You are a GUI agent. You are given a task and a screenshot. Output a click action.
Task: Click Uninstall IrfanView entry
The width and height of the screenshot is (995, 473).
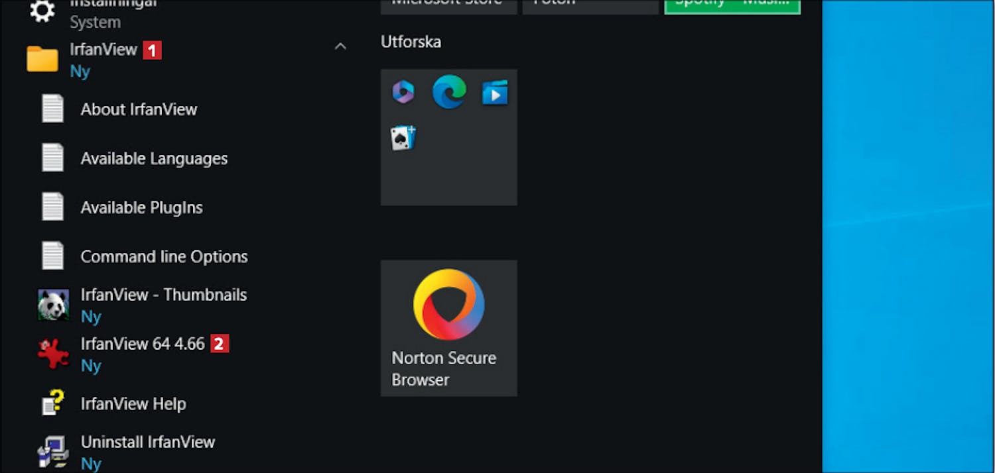pos(147,443)
